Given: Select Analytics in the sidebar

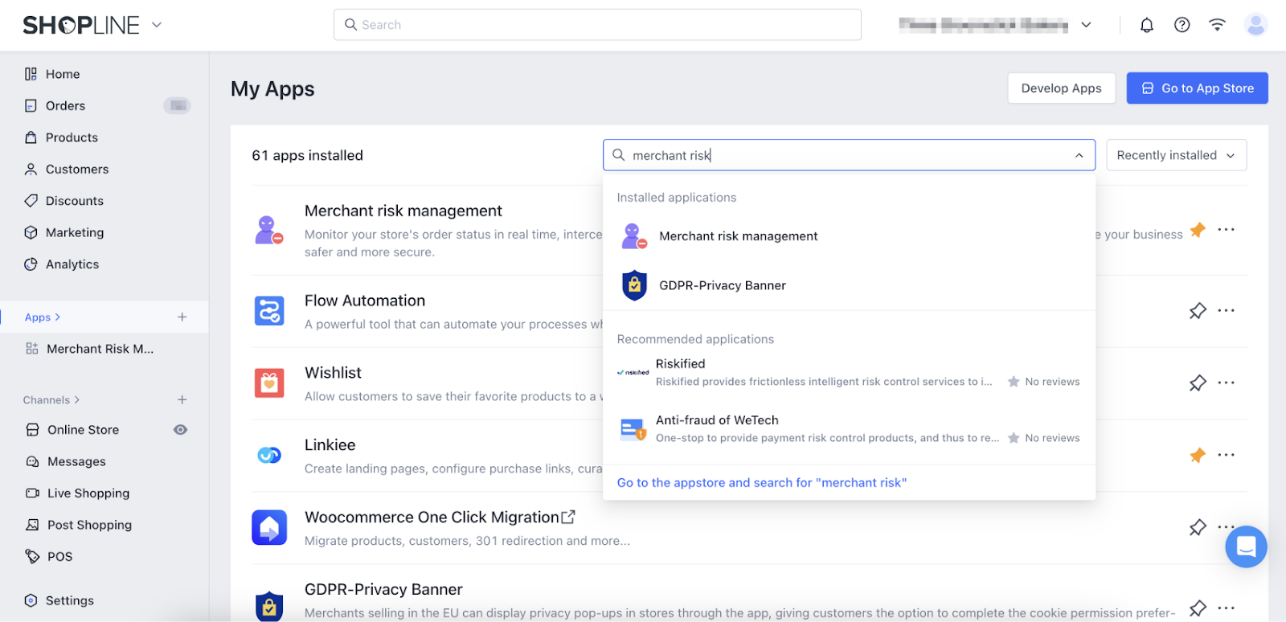Looking at the screenshot, I should coord(72,264).
